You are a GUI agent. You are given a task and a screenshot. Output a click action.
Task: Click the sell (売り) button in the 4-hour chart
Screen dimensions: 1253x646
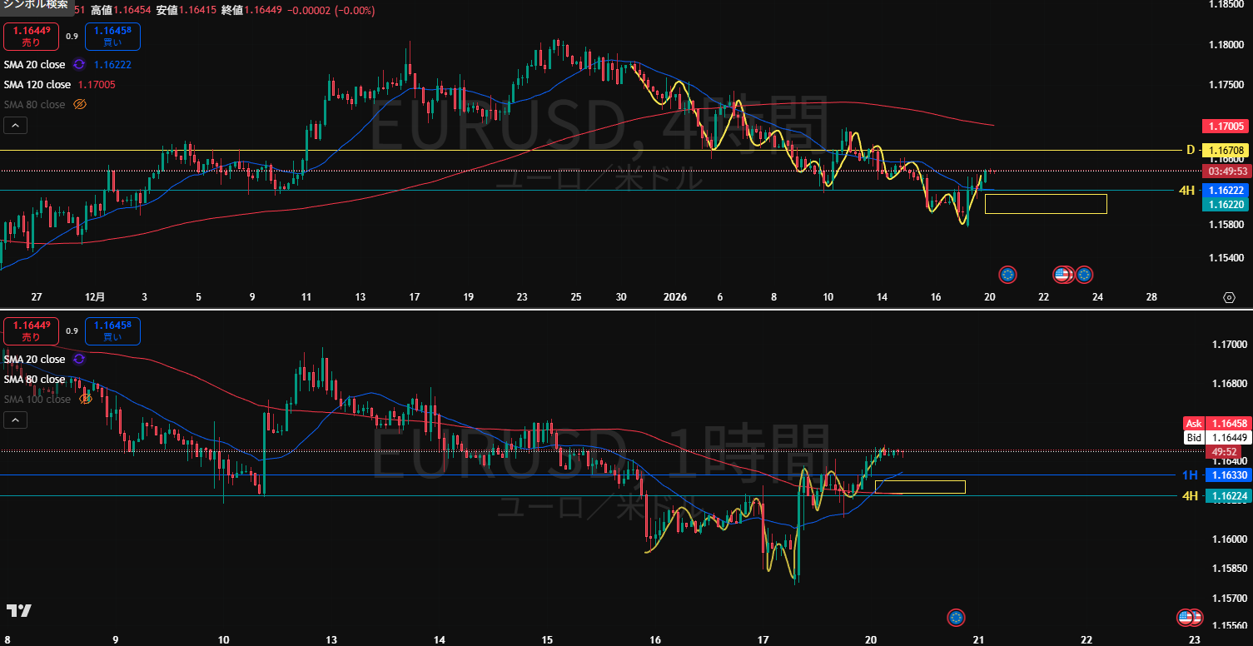tap(31, 36)
